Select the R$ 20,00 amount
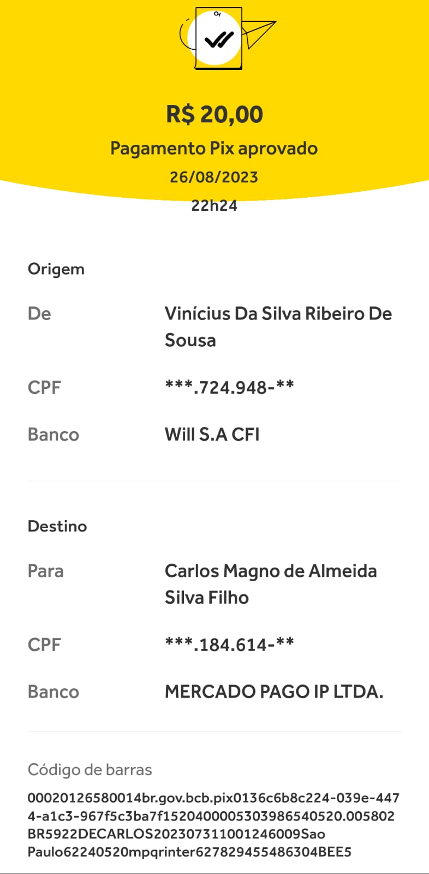429x874 pixels. pyautogui.click(x=214, y=114)
